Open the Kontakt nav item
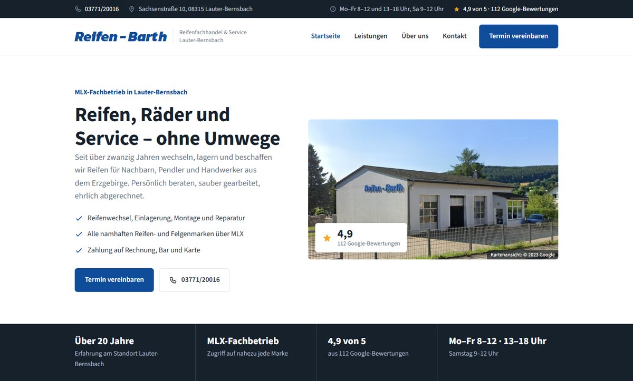 click(455, 36)
